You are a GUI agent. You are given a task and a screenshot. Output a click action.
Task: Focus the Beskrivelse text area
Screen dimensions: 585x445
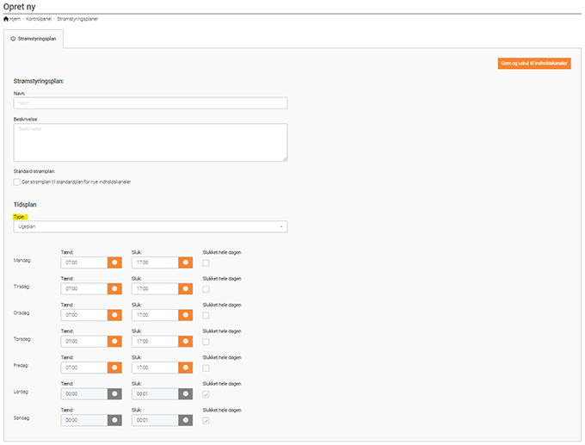[151, 142]
